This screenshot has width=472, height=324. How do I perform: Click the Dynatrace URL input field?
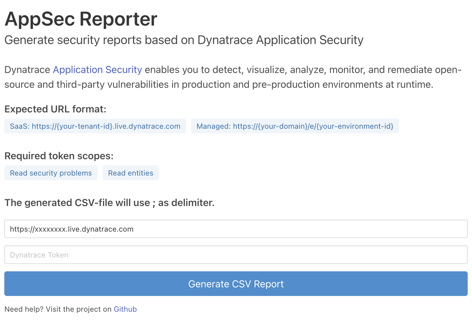[x=236, y=229]
